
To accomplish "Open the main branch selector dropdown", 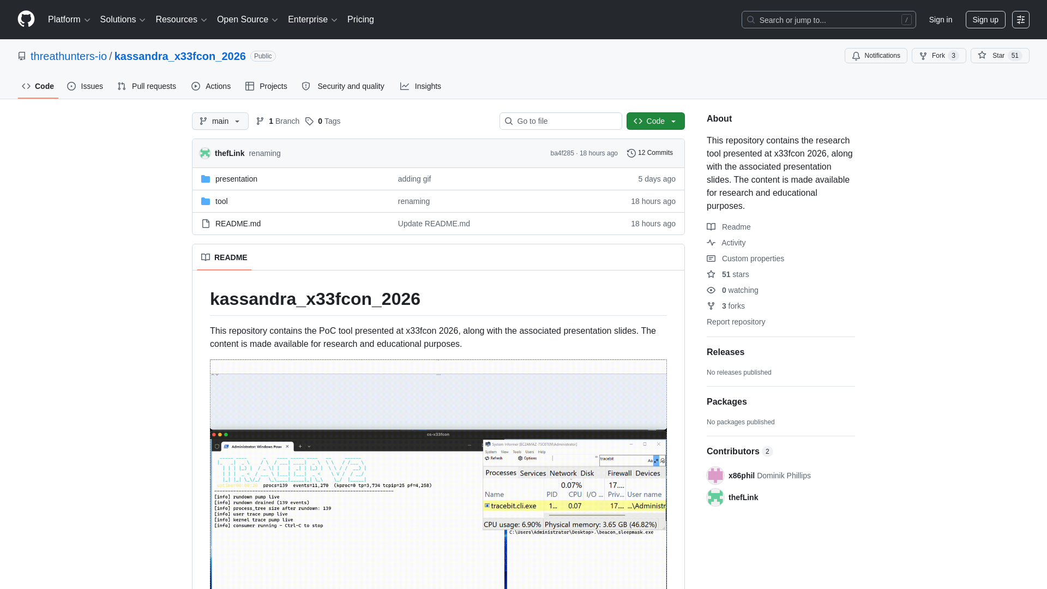I will click(x=220, y=121).
